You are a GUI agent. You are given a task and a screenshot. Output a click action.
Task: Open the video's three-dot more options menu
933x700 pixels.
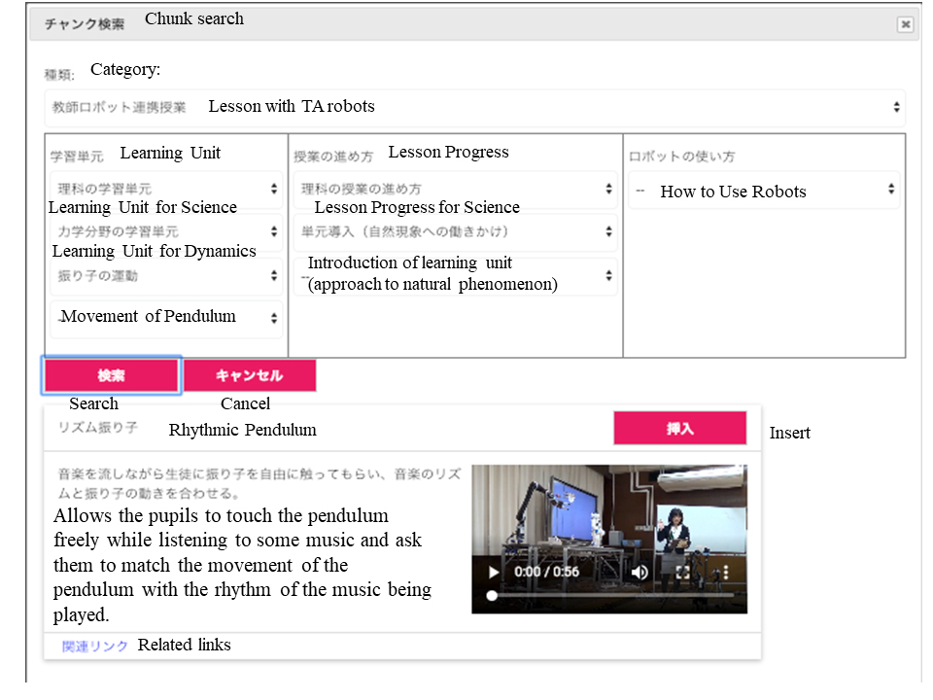pos(725,573)
